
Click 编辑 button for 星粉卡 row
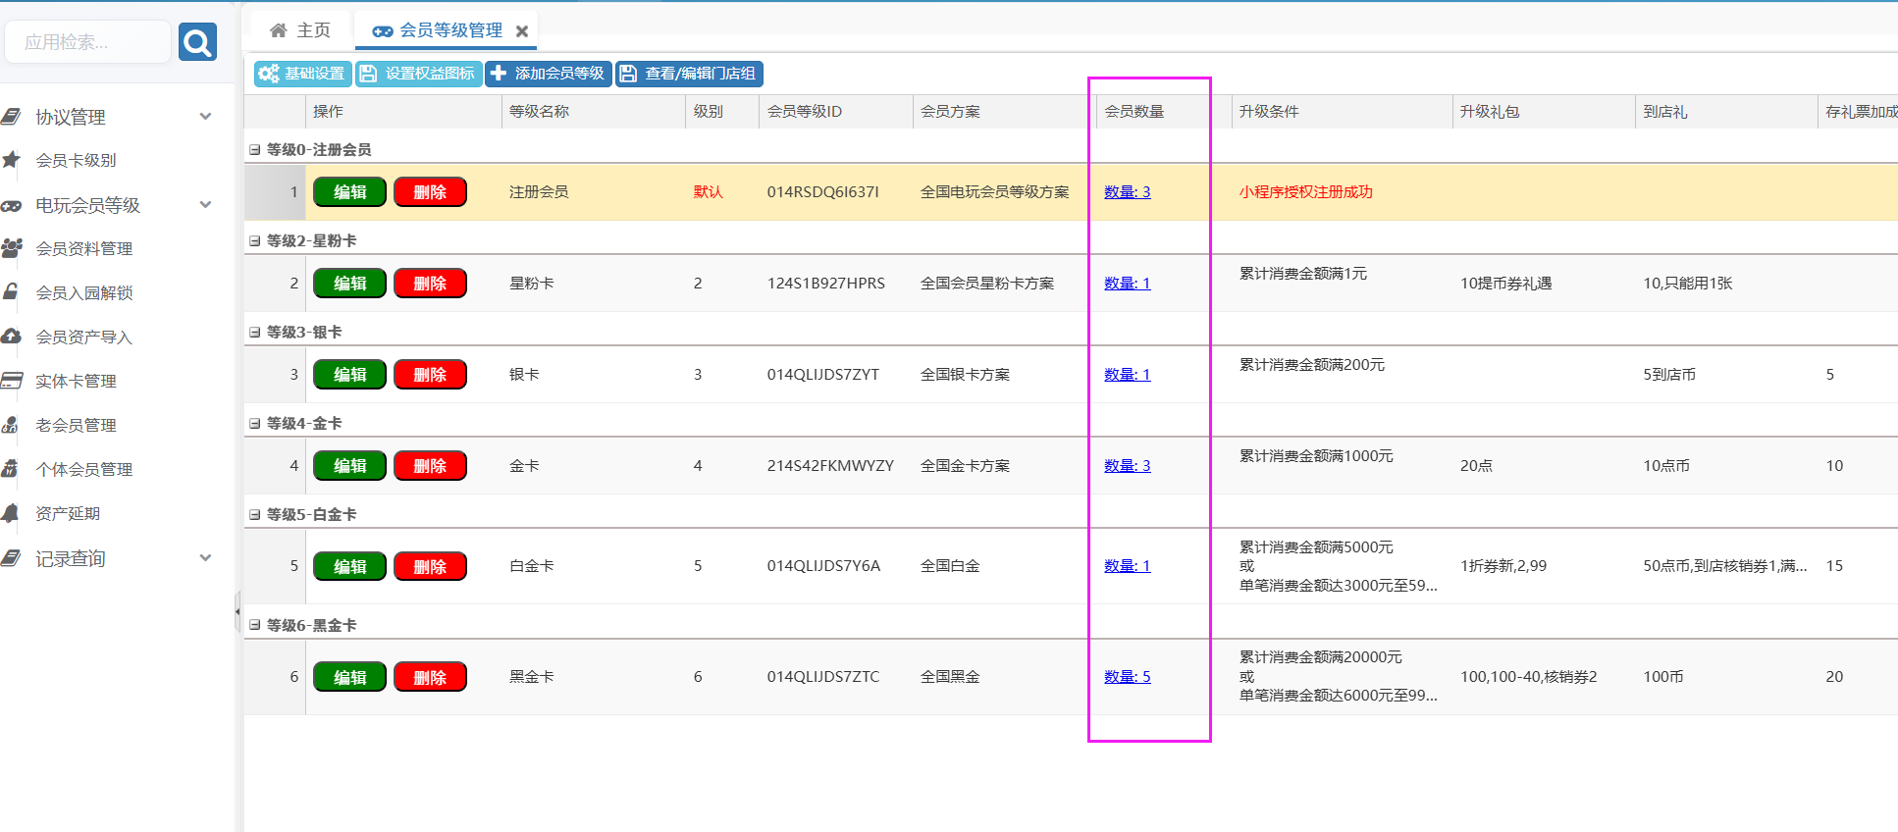tap(349, 284)
